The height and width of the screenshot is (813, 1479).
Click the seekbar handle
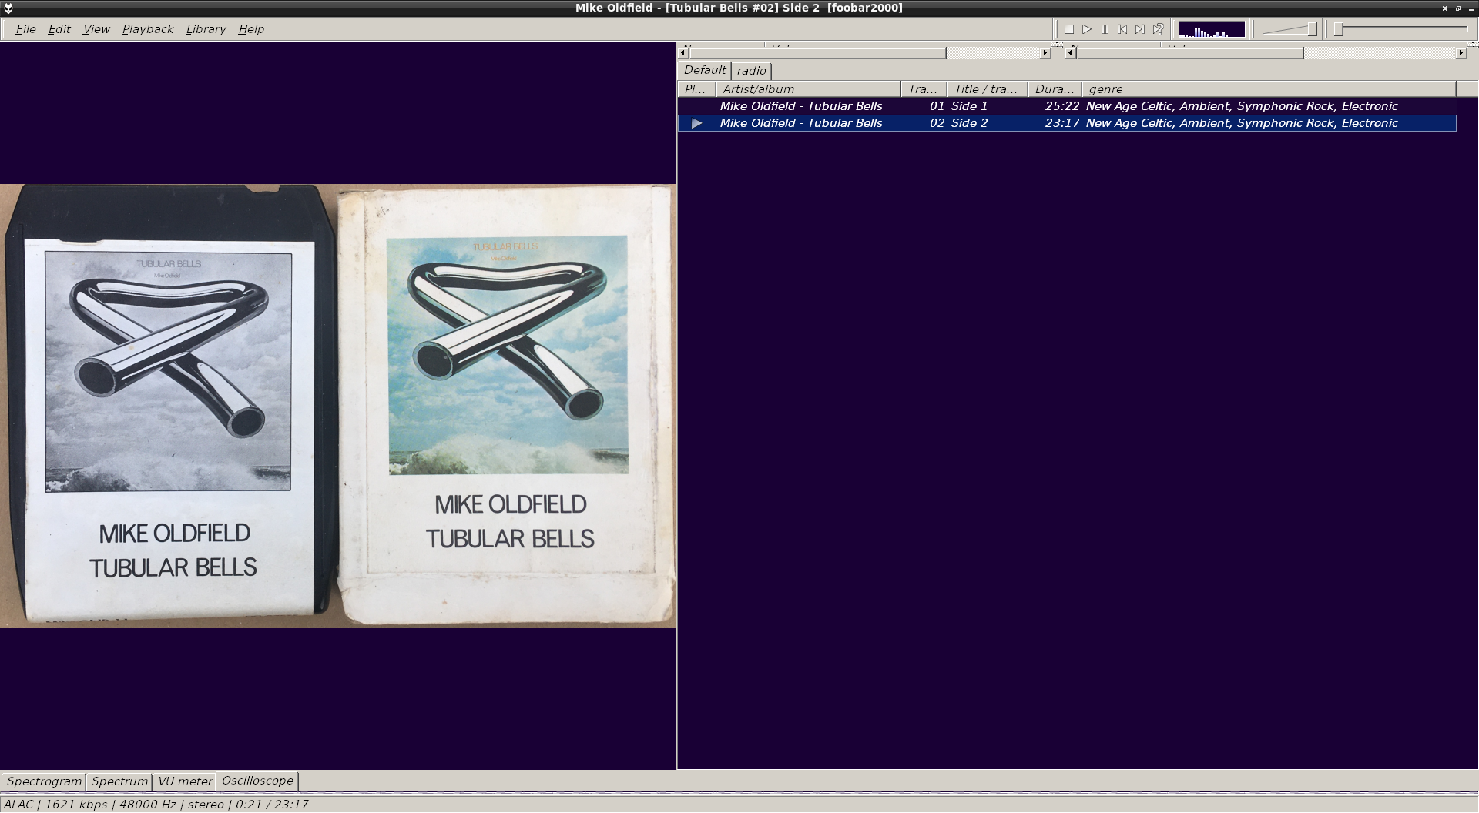(x=1340, y=29)
